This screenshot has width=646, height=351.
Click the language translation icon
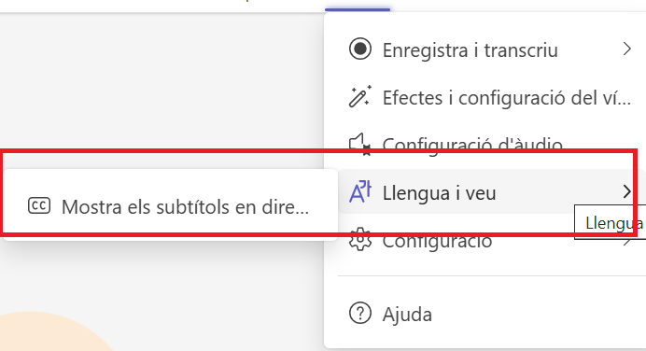[360, 191]
